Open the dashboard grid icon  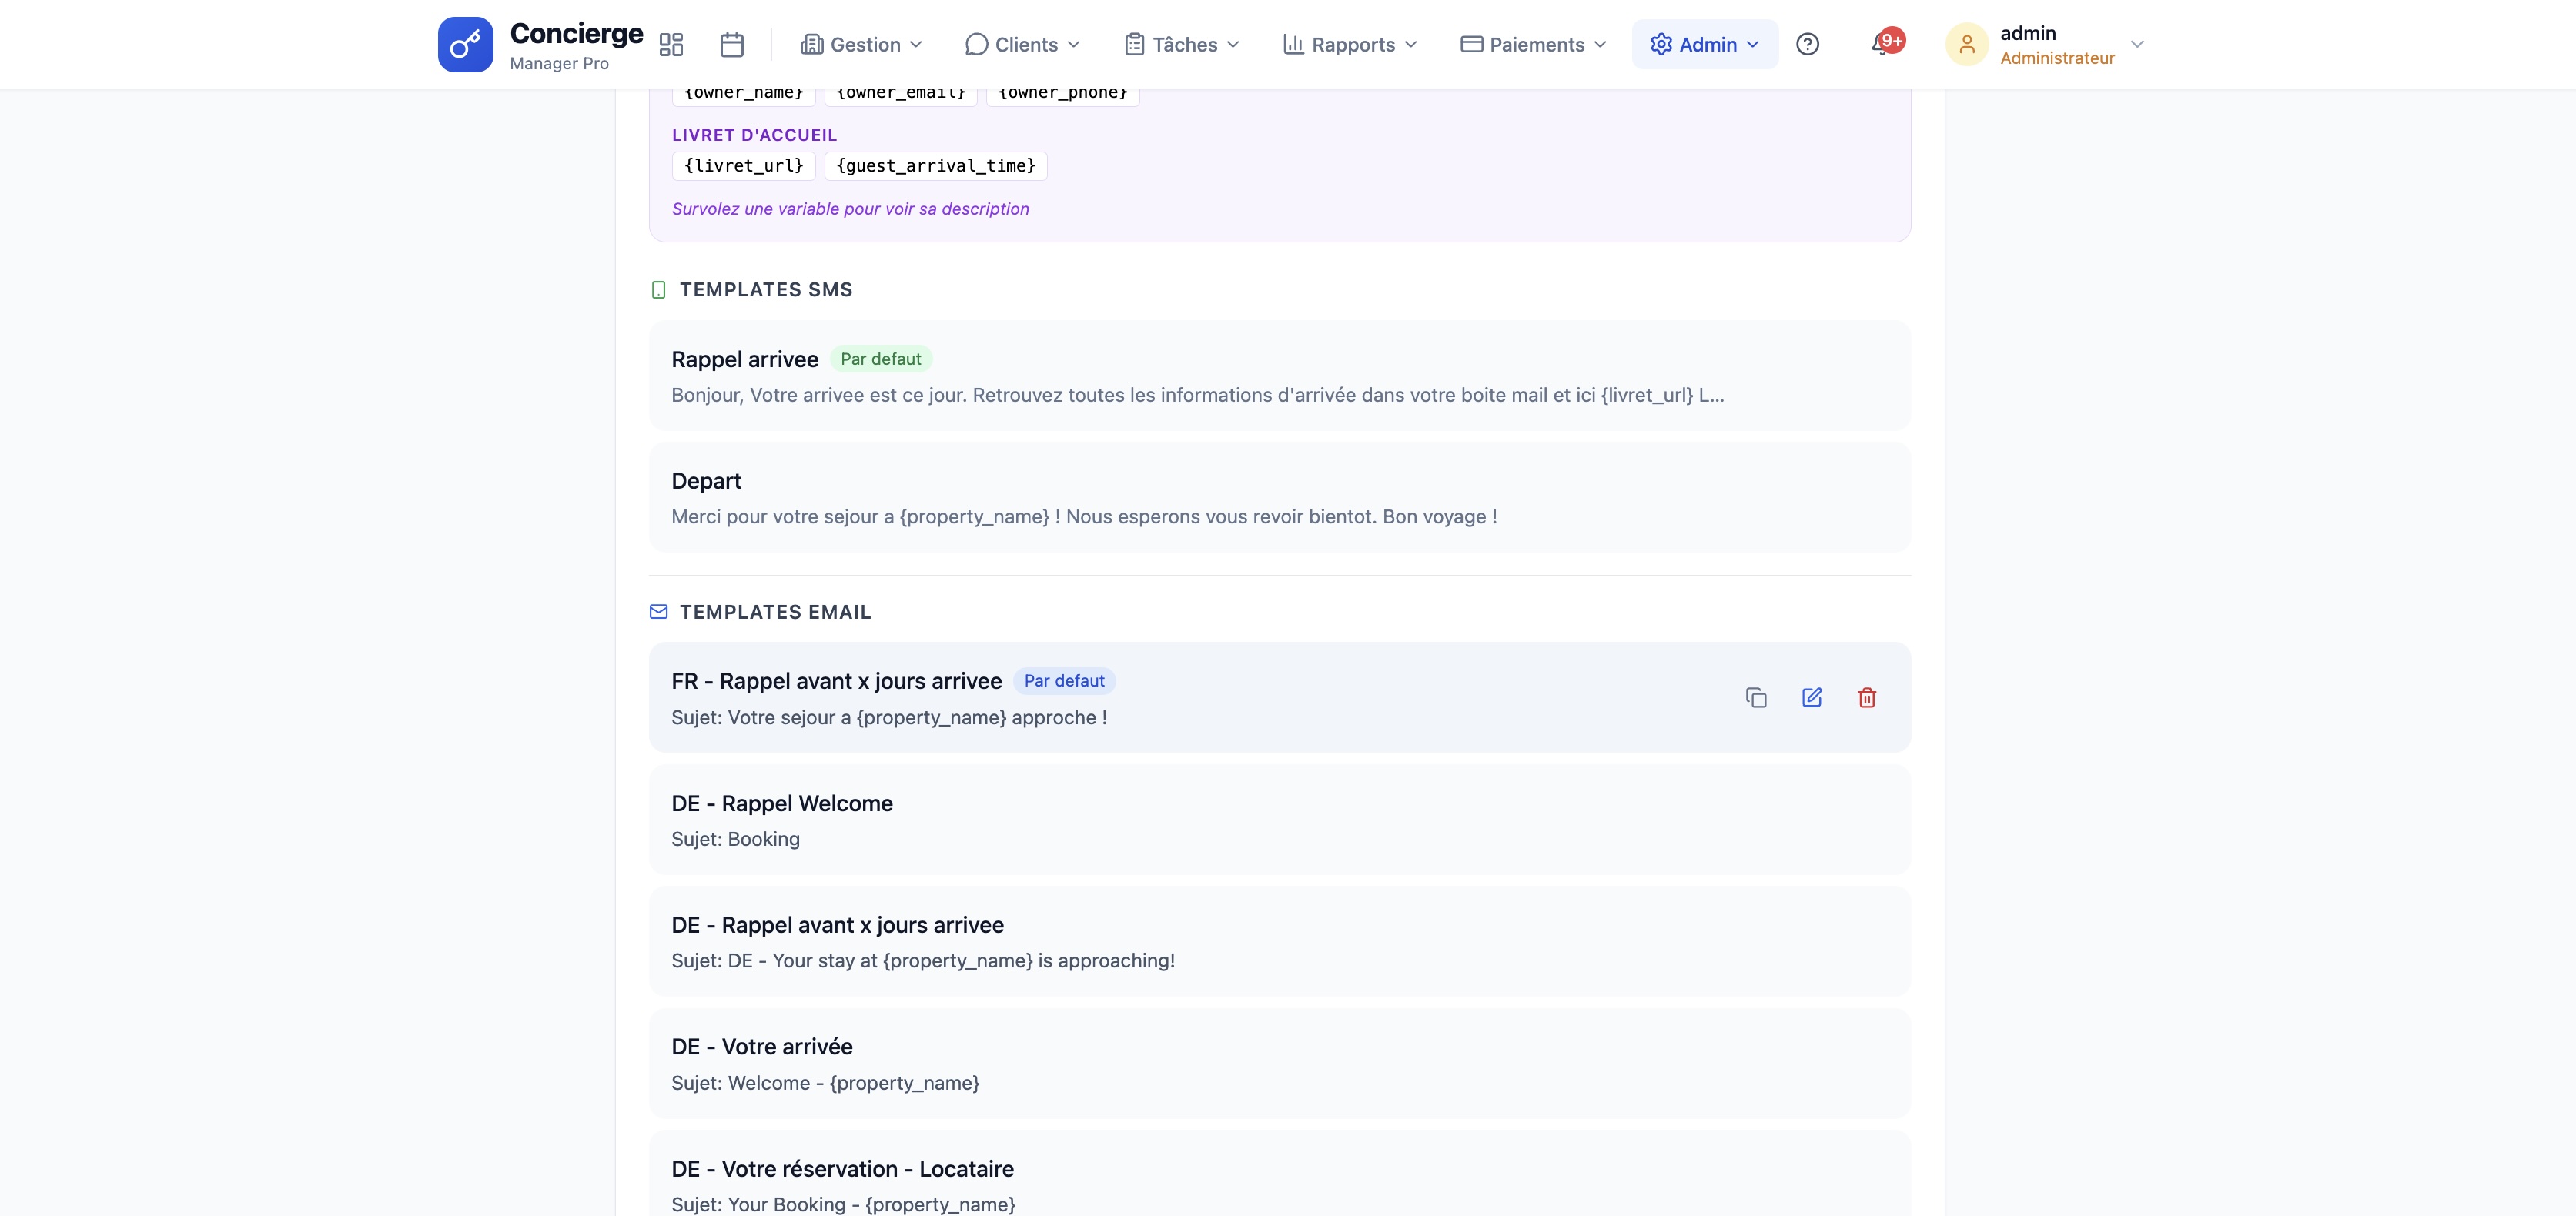point(671,44)
